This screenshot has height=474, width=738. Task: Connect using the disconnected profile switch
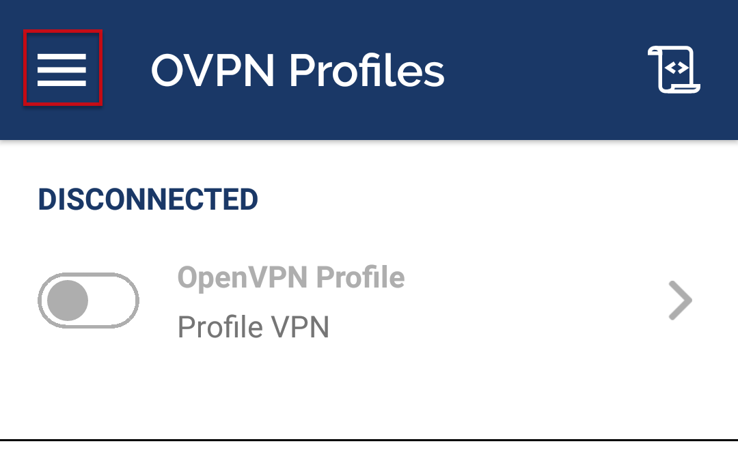point(88,301)
